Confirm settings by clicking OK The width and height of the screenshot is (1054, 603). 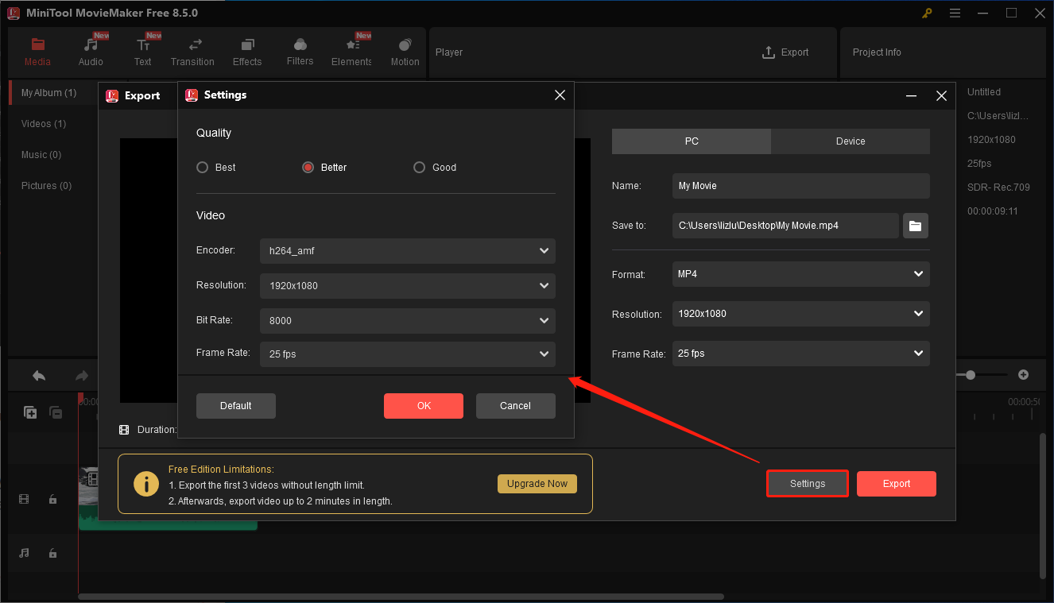(x=423, y=406)
